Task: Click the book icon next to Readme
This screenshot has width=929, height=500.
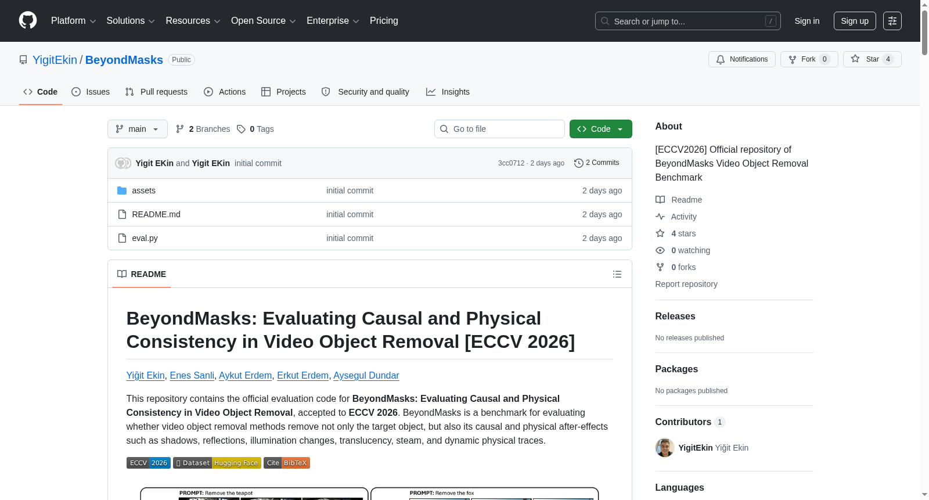Action: pos(660,200)
